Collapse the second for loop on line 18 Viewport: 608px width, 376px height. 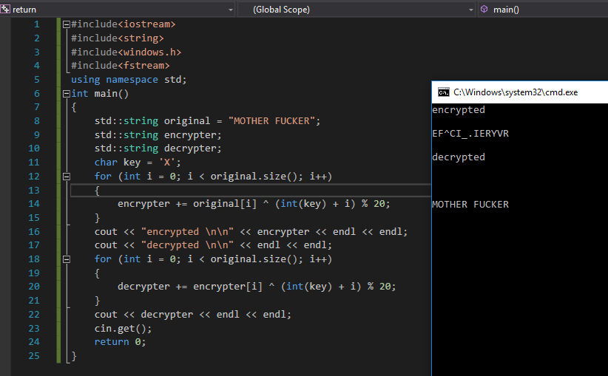pos(67,259)
